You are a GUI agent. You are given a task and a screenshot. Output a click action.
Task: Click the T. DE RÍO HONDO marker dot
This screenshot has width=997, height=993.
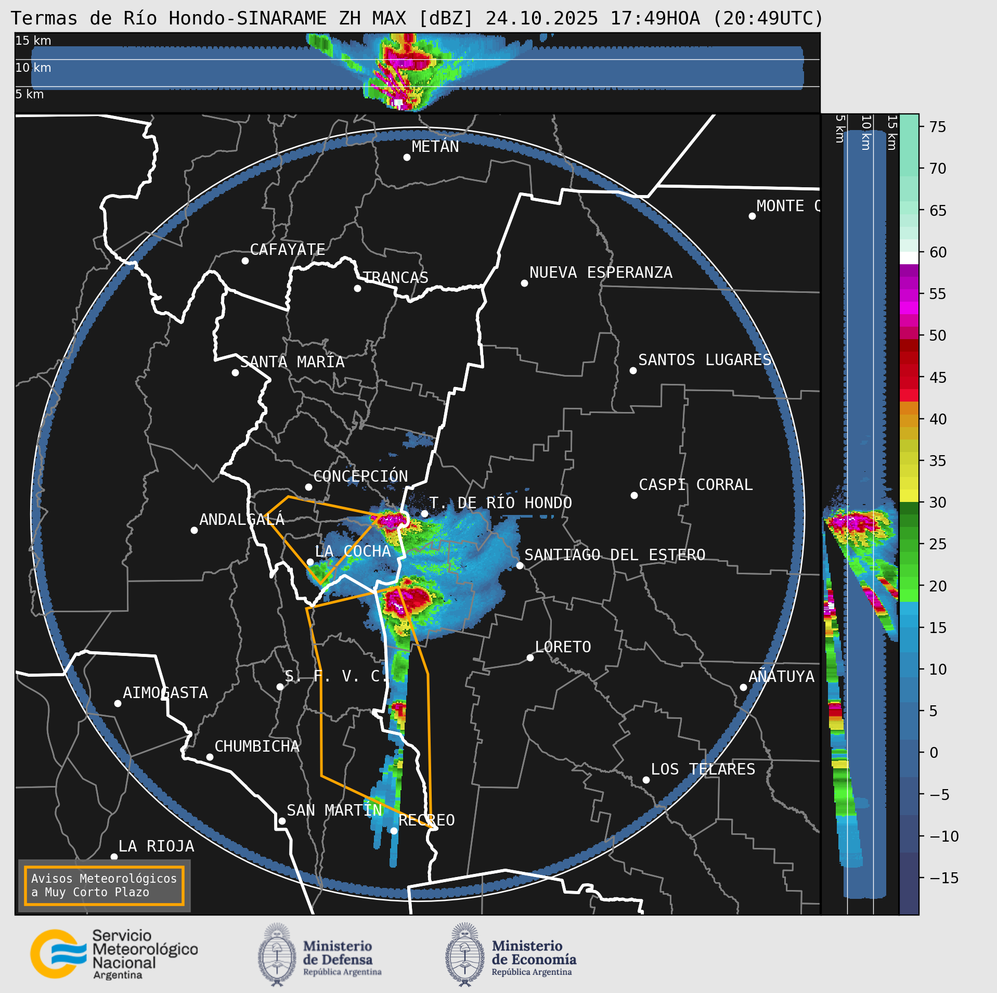[424, 513]
